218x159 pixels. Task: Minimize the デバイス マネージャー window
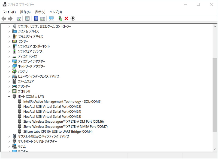(185, 4)
